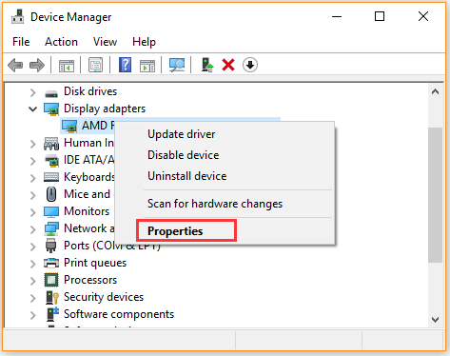Viewport: 450px width, 356px height.
Task: Select the Print queues tree item
Action: coord(95,263)
